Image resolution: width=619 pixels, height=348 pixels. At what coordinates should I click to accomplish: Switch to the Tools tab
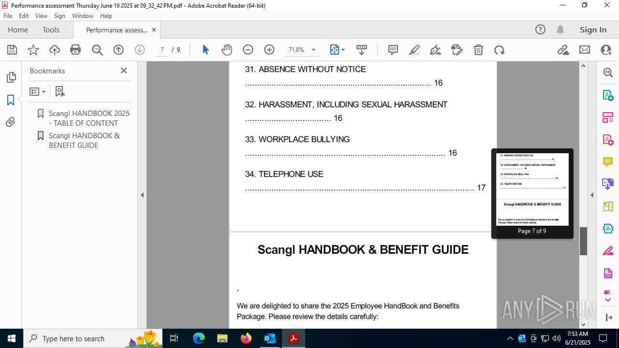coord(51,29)
